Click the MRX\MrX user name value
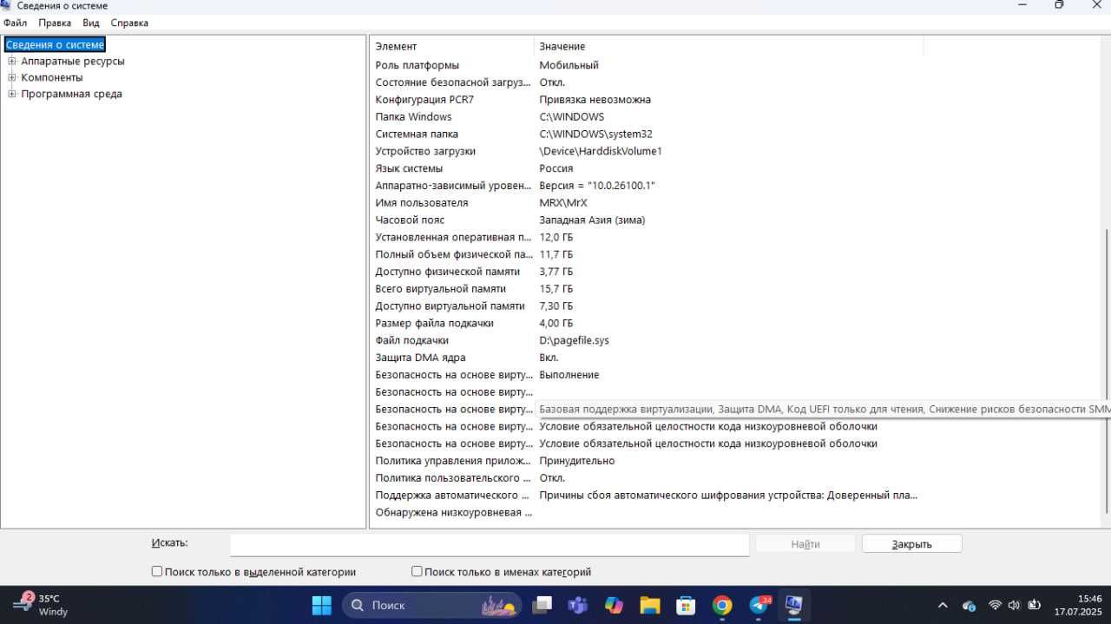 tap(563, 202)
